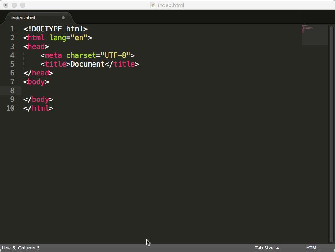The height and width of the screenshot is (252, 335).
Task: Select line number 1 in the gutter
Action: (x=12, y=29)
